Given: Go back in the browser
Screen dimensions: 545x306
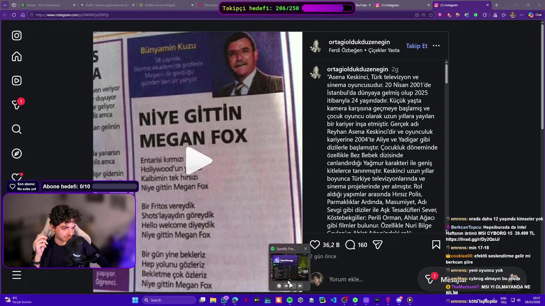Looking at the screenshot, I should 5,15.
